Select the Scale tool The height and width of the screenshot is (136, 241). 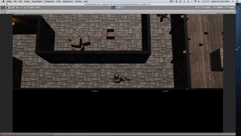click(x=15, y=8)
